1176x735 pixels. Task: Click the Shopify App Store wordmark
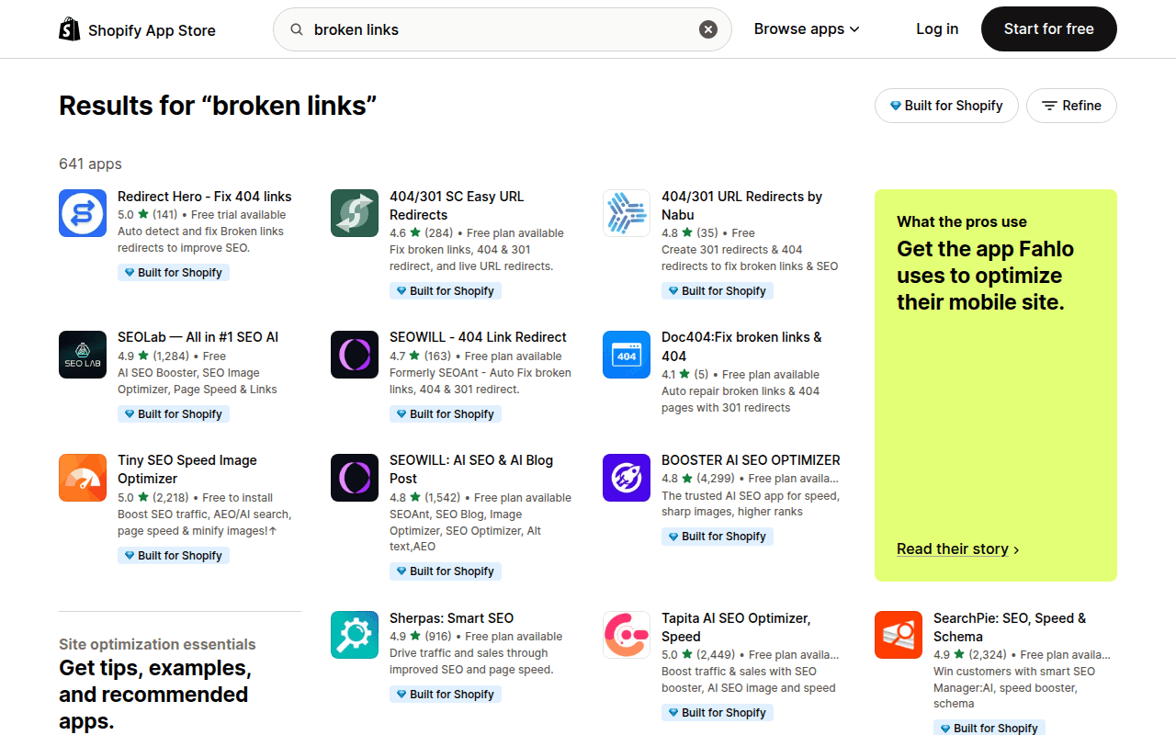point(152,30)
